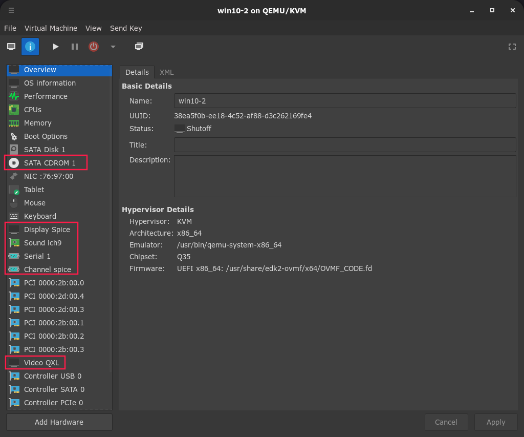The width and height of the screenshot is (524, 437).
Task: Select Controller USB 0 icon
Action: click(x=14, y=376)
